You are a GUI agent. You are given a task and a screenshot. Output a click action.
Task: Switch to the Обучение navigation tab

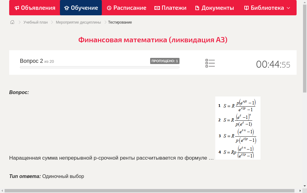point(81,8)
